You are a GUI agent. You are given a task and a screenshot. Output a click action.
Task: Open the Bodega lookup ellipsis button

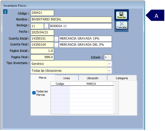click(x=46, y=26)
